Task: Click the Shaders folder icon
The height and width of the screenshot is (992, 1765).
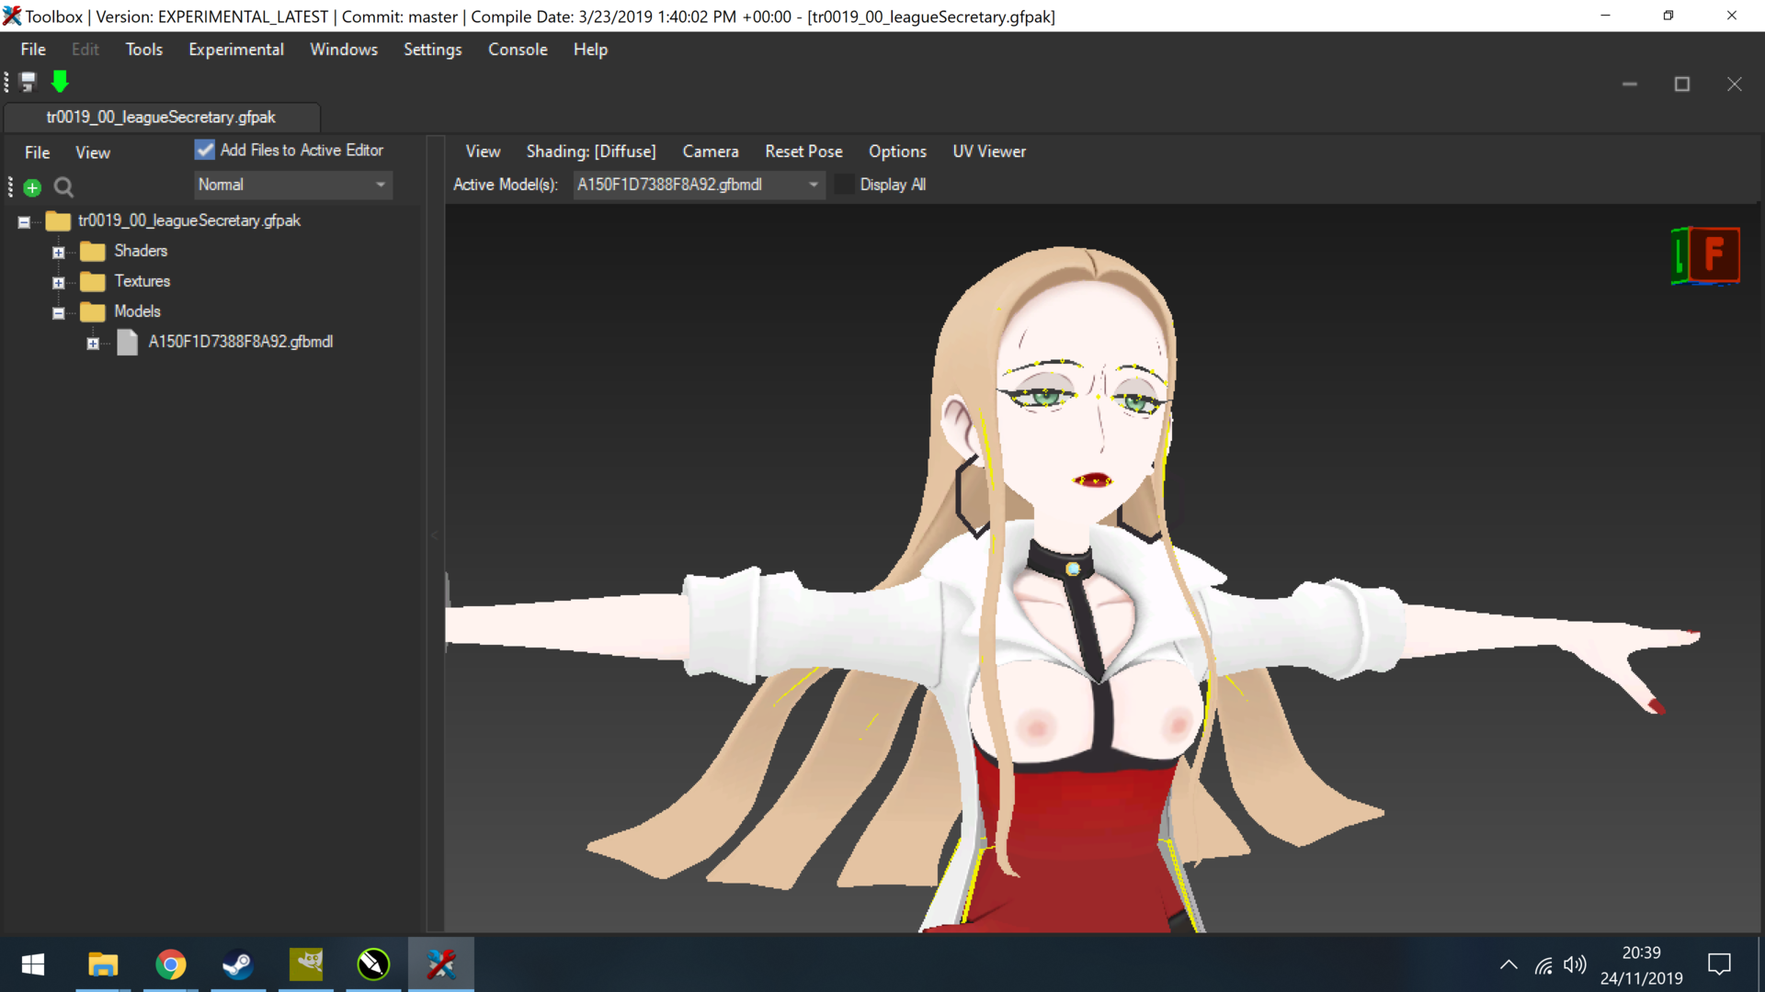Action: point(93,251)
